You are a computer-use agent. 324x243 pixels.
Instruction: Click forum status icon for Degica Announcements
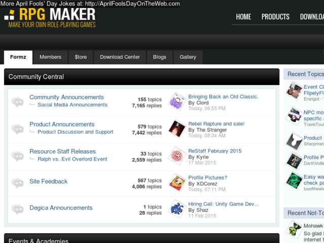click(x=18, y=209)
